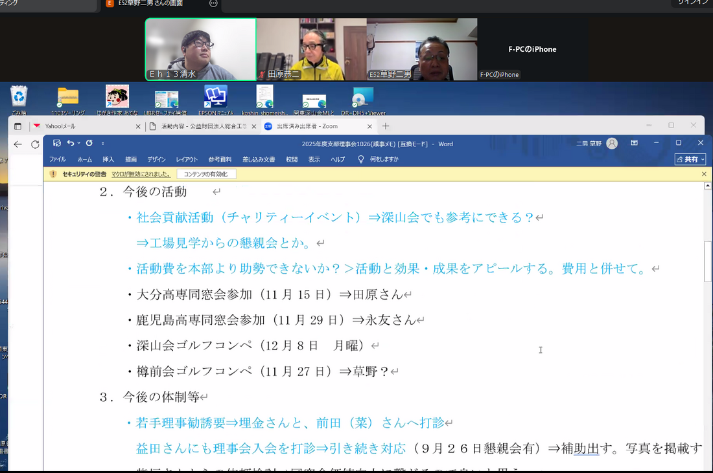Expand the Quick Access Toolbar customize arrow
This screenshot has height=473, width=713.
click(x=102, y=144)
